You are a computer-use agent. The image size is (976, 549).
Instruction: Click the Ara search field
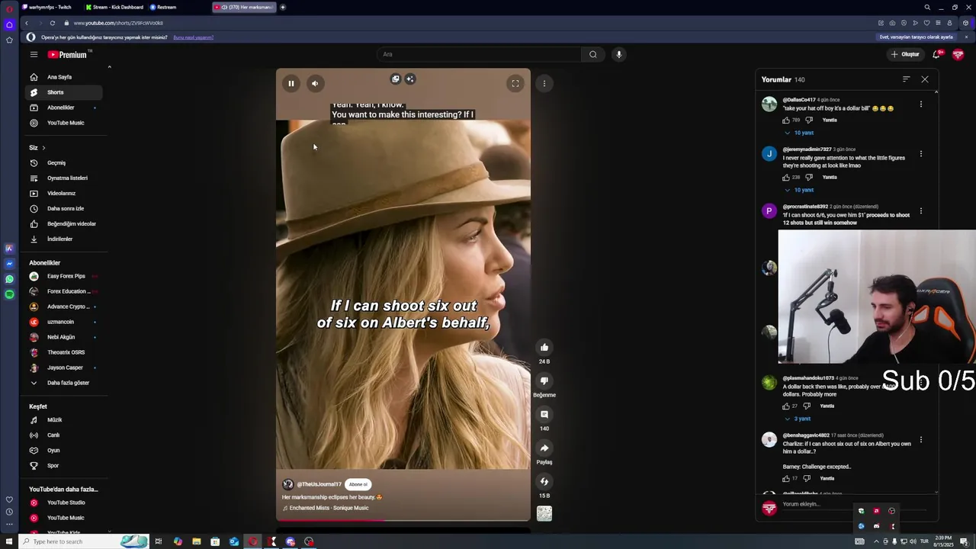point(479,54)
